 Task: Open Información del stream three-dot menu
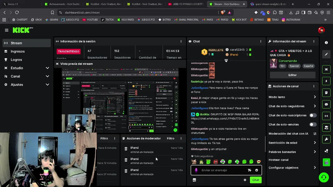[x=314, y=41]
